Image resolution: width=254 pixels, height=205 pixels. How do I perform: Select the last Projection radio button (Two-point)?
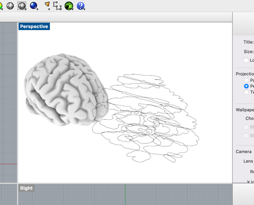(x=246, y=92)
